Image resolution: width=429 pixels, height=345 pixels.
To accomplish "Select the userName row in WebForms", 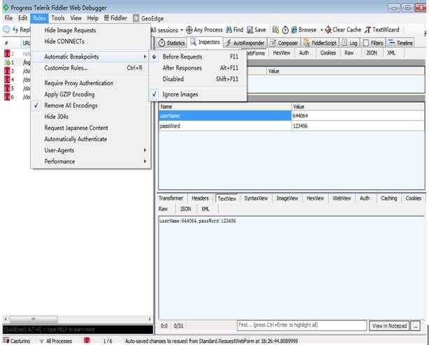I will [x=291, y=116].
